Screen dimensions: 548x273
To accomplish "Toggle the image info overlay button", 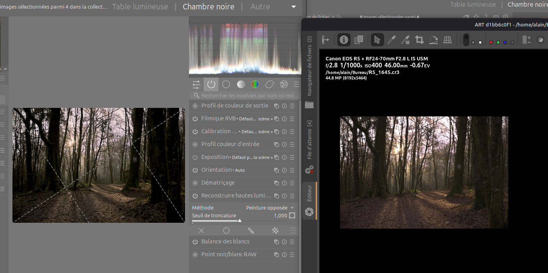I will pyautogui.click(x=344, y=40).
